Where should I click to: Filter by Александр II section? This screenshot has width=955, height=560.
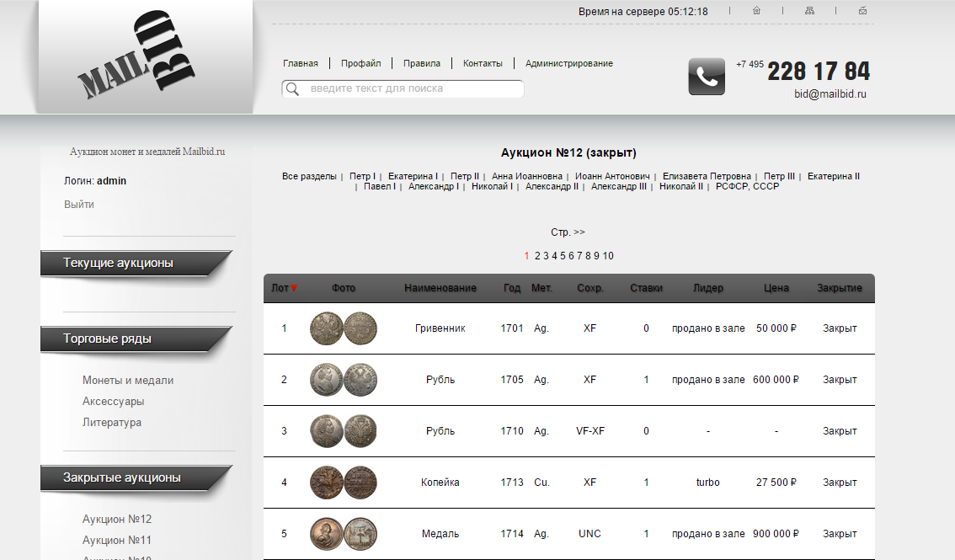(x=552, y=186)
